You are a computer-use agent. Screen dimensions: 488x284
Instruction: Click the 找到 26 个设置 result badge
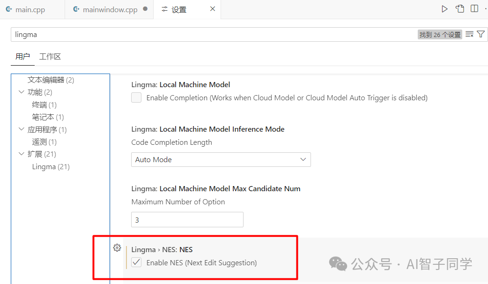pos(440,35)
